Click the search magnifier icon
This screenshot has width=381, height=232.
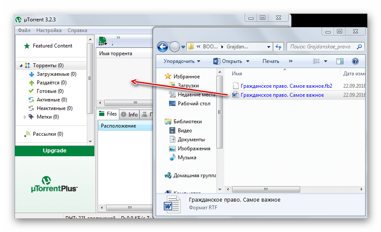coord(359,47)
